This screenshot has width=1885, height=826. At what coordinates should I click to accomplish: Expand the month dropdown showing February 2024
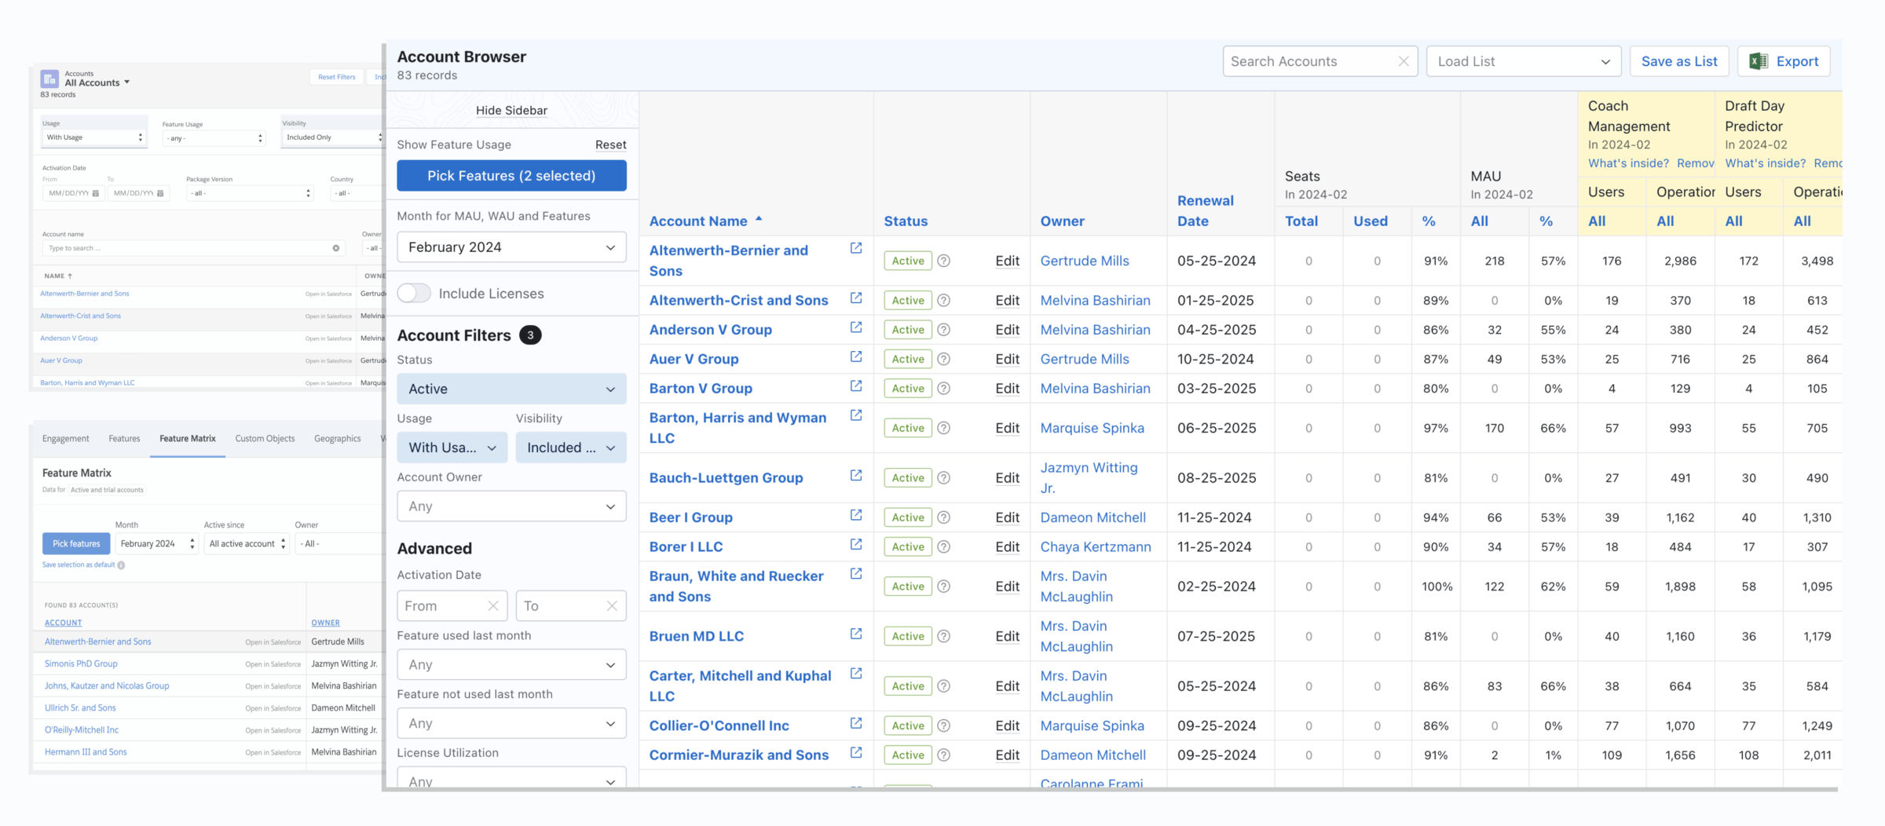[x=511, y=247]
